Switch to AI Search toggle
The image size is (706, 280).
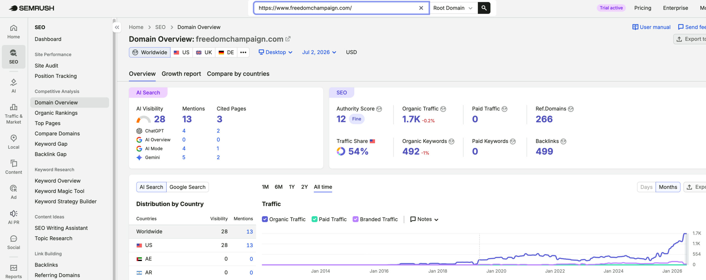(x=151, y=187)
